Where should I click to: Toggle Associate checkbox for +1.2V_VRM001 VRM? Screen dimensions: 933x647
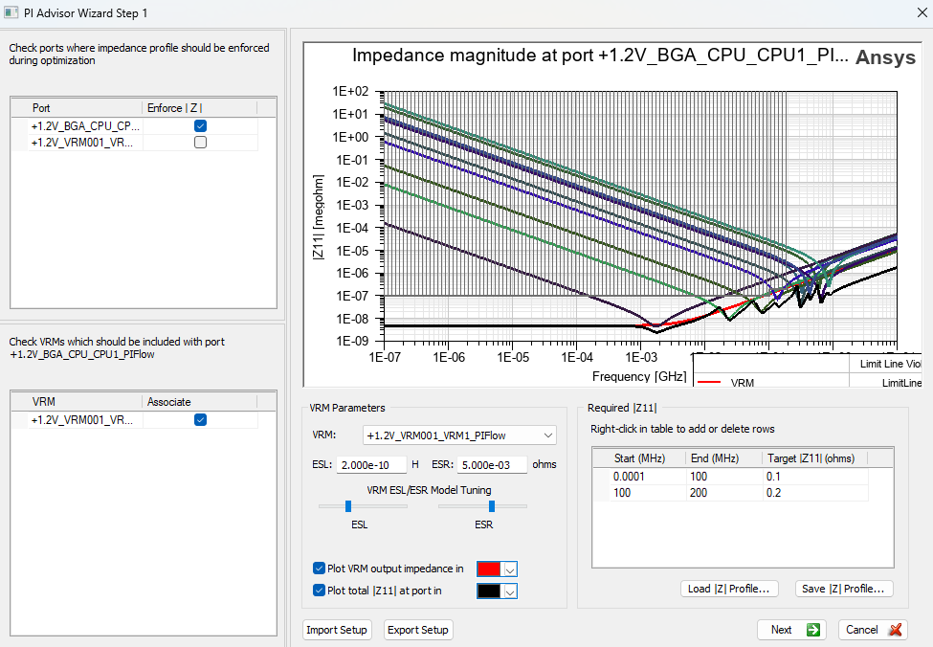coord(200,420)
